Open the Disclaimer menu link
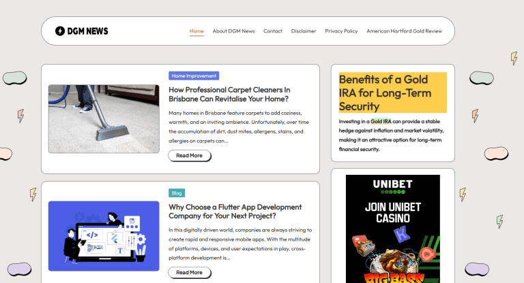Screen dimensions: 524x283 coord(304,31)
